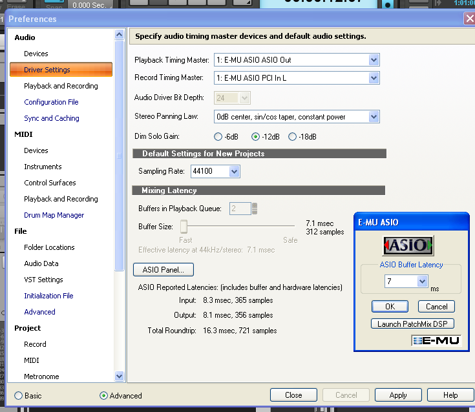475x412 pixels.
Task: Select -6dB Dim Solo Gain
Action: point(218,136)
